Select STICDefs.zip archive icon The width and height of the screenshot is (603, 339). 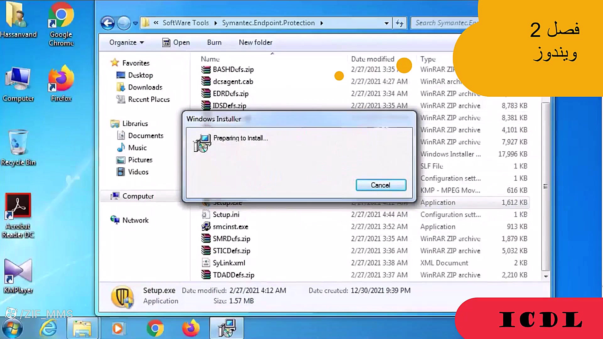click(x=206, y=250)
